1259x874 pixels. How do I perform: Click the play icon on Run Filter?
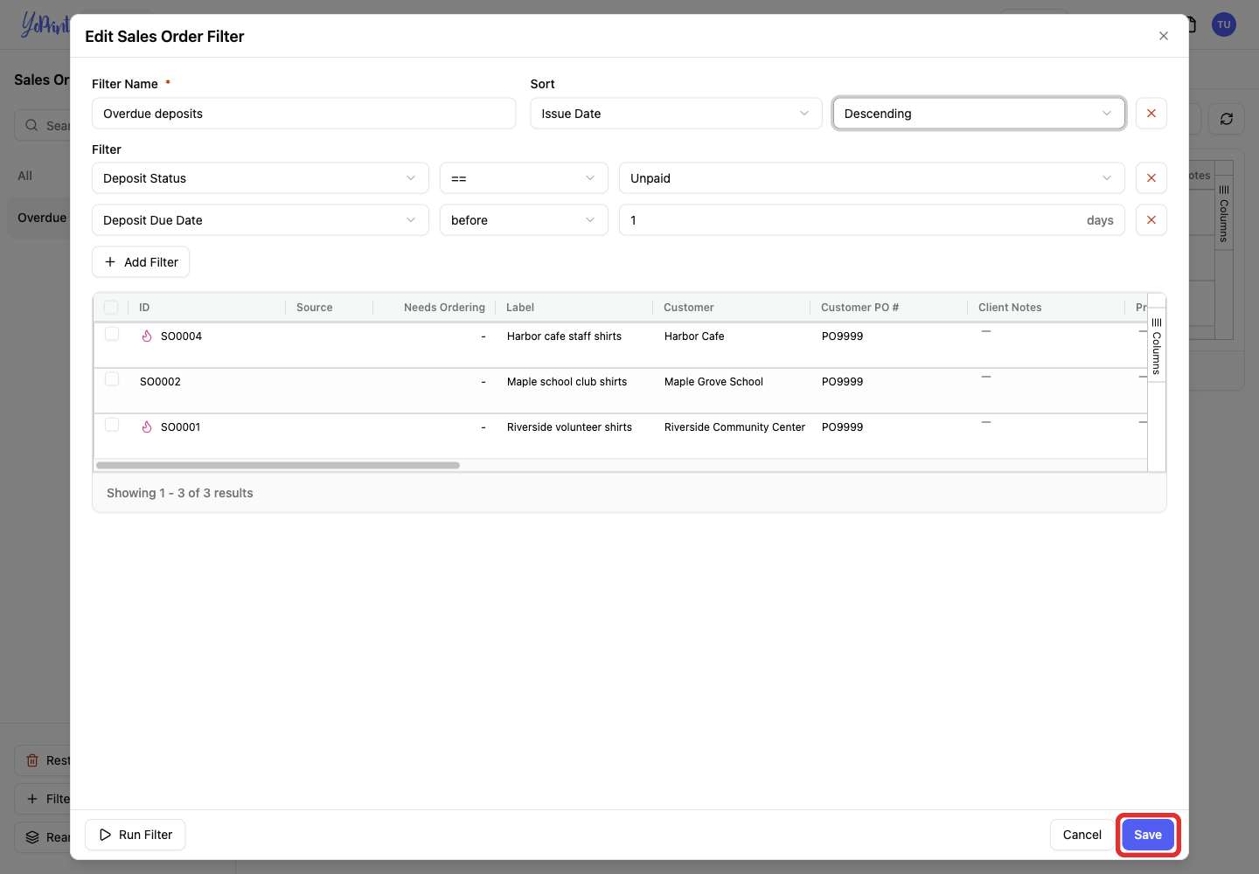pos(105,835)
